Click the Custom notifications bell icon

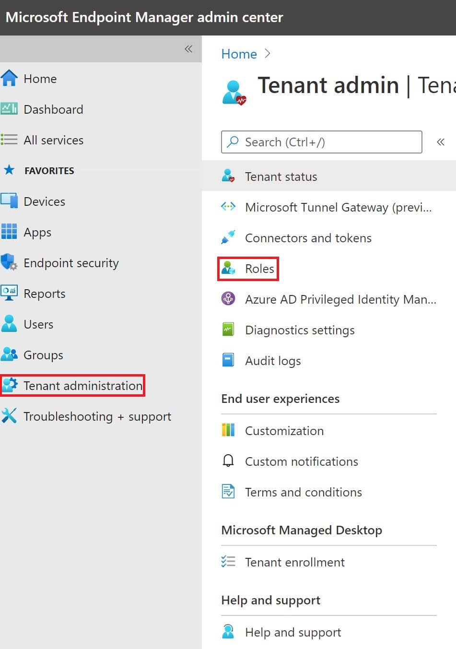(228, 461)
